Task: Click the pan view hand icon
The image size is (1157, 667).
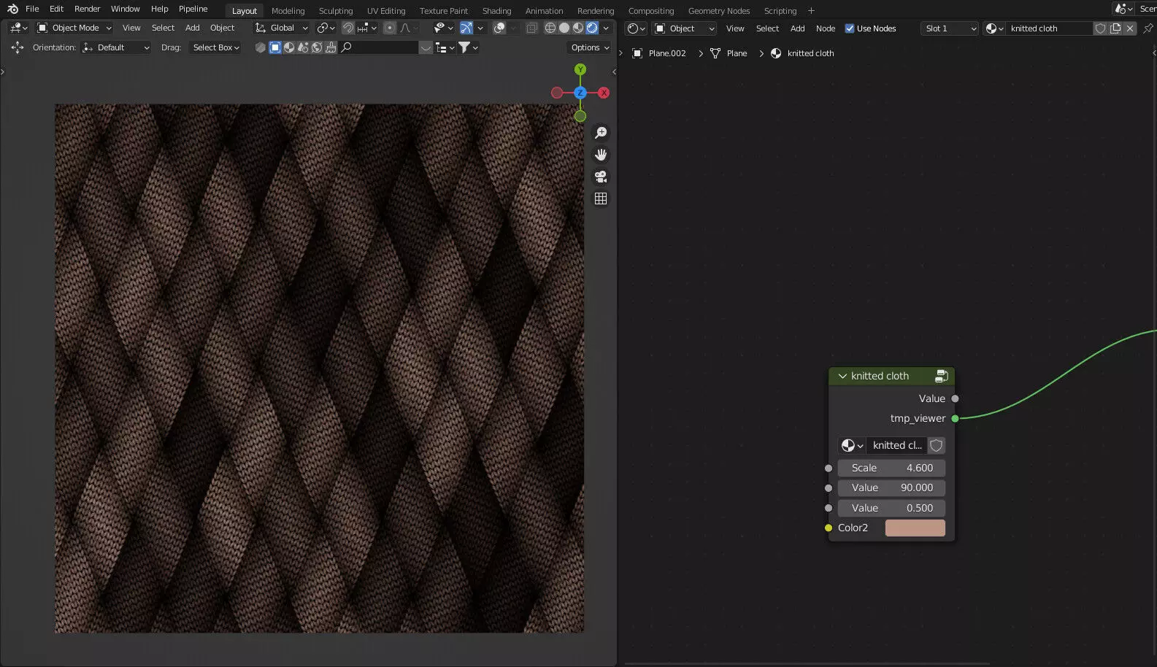Action: click(601, 155)
